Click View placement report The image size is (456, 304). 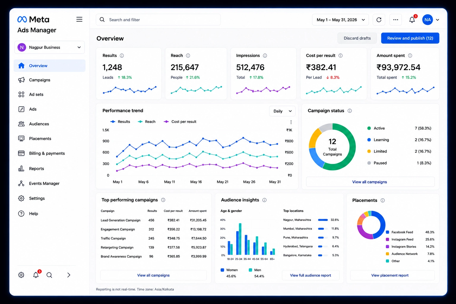point(392,275)
